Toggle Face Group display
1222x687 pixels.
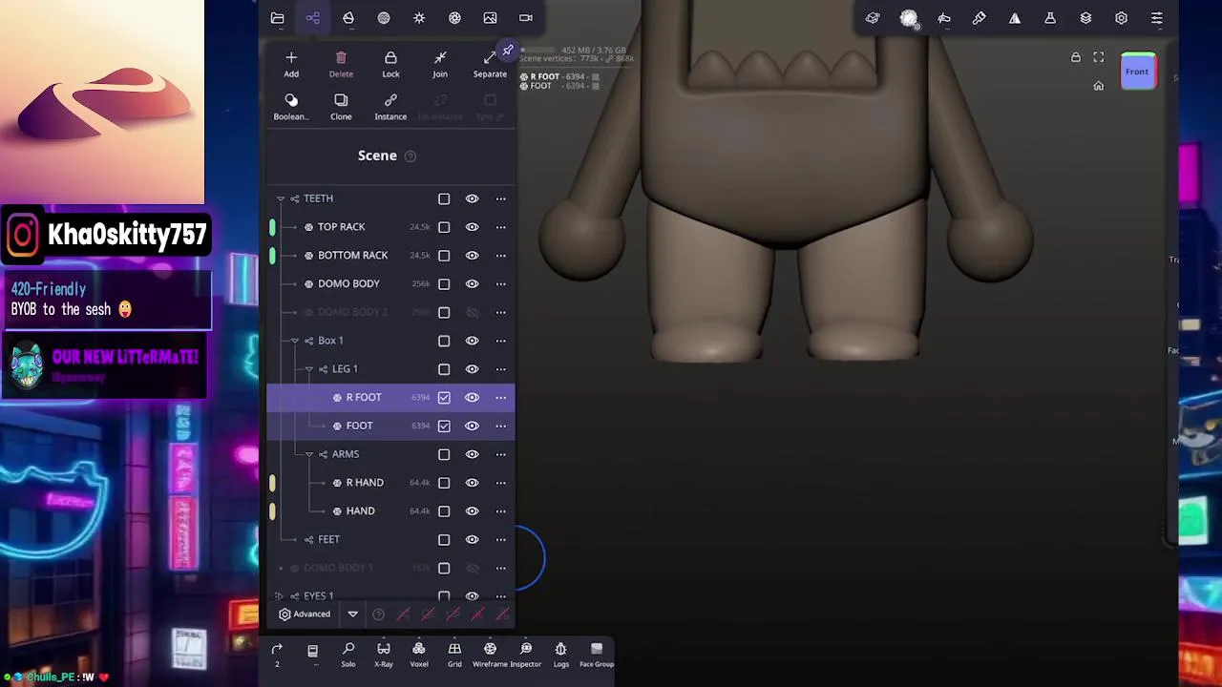coord(597,655)
